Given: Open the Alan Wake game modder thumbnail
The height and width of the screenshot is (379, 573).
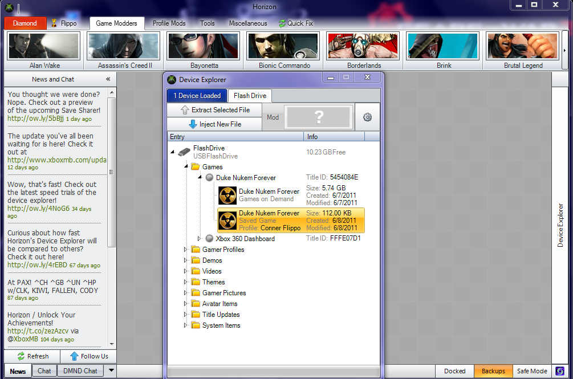Looking at the screenshot, I should (44, 46).
